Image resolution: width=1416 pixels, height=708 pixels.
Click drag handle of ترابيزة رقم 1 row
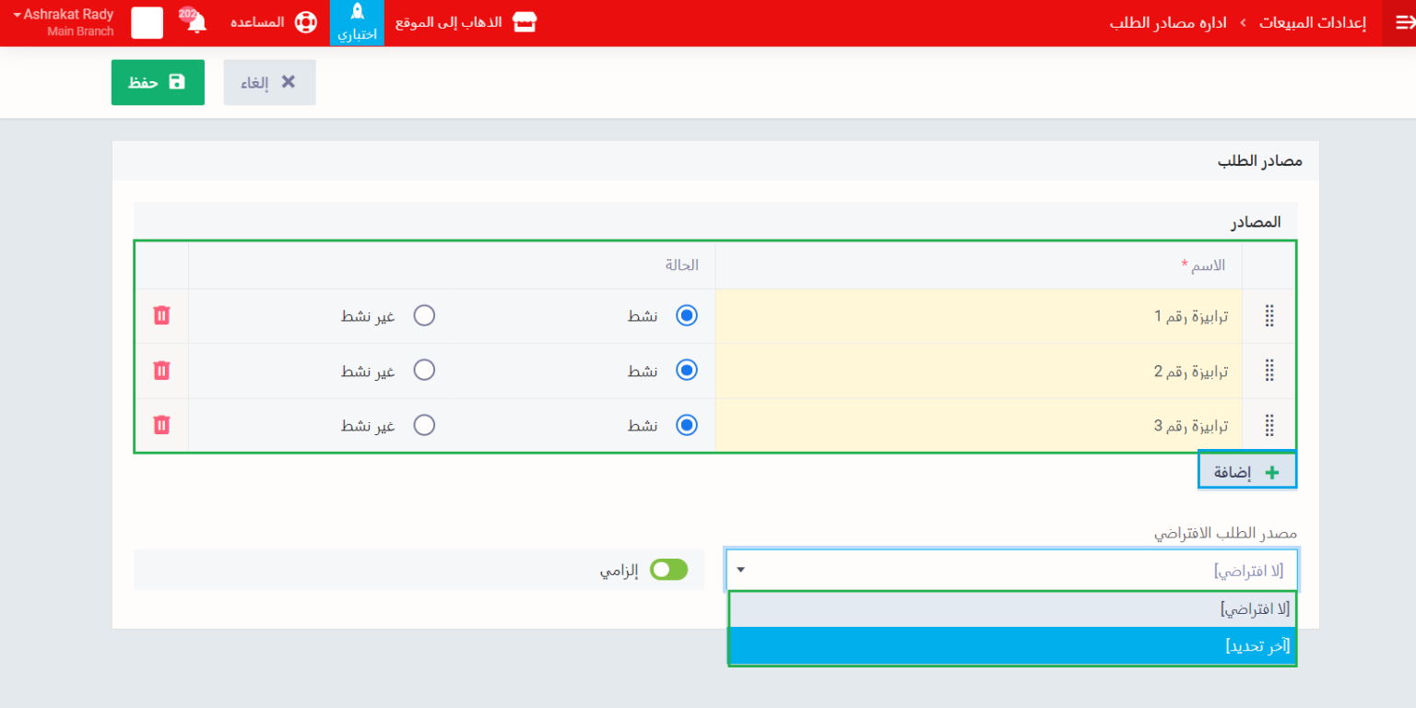coord(1268,316)
